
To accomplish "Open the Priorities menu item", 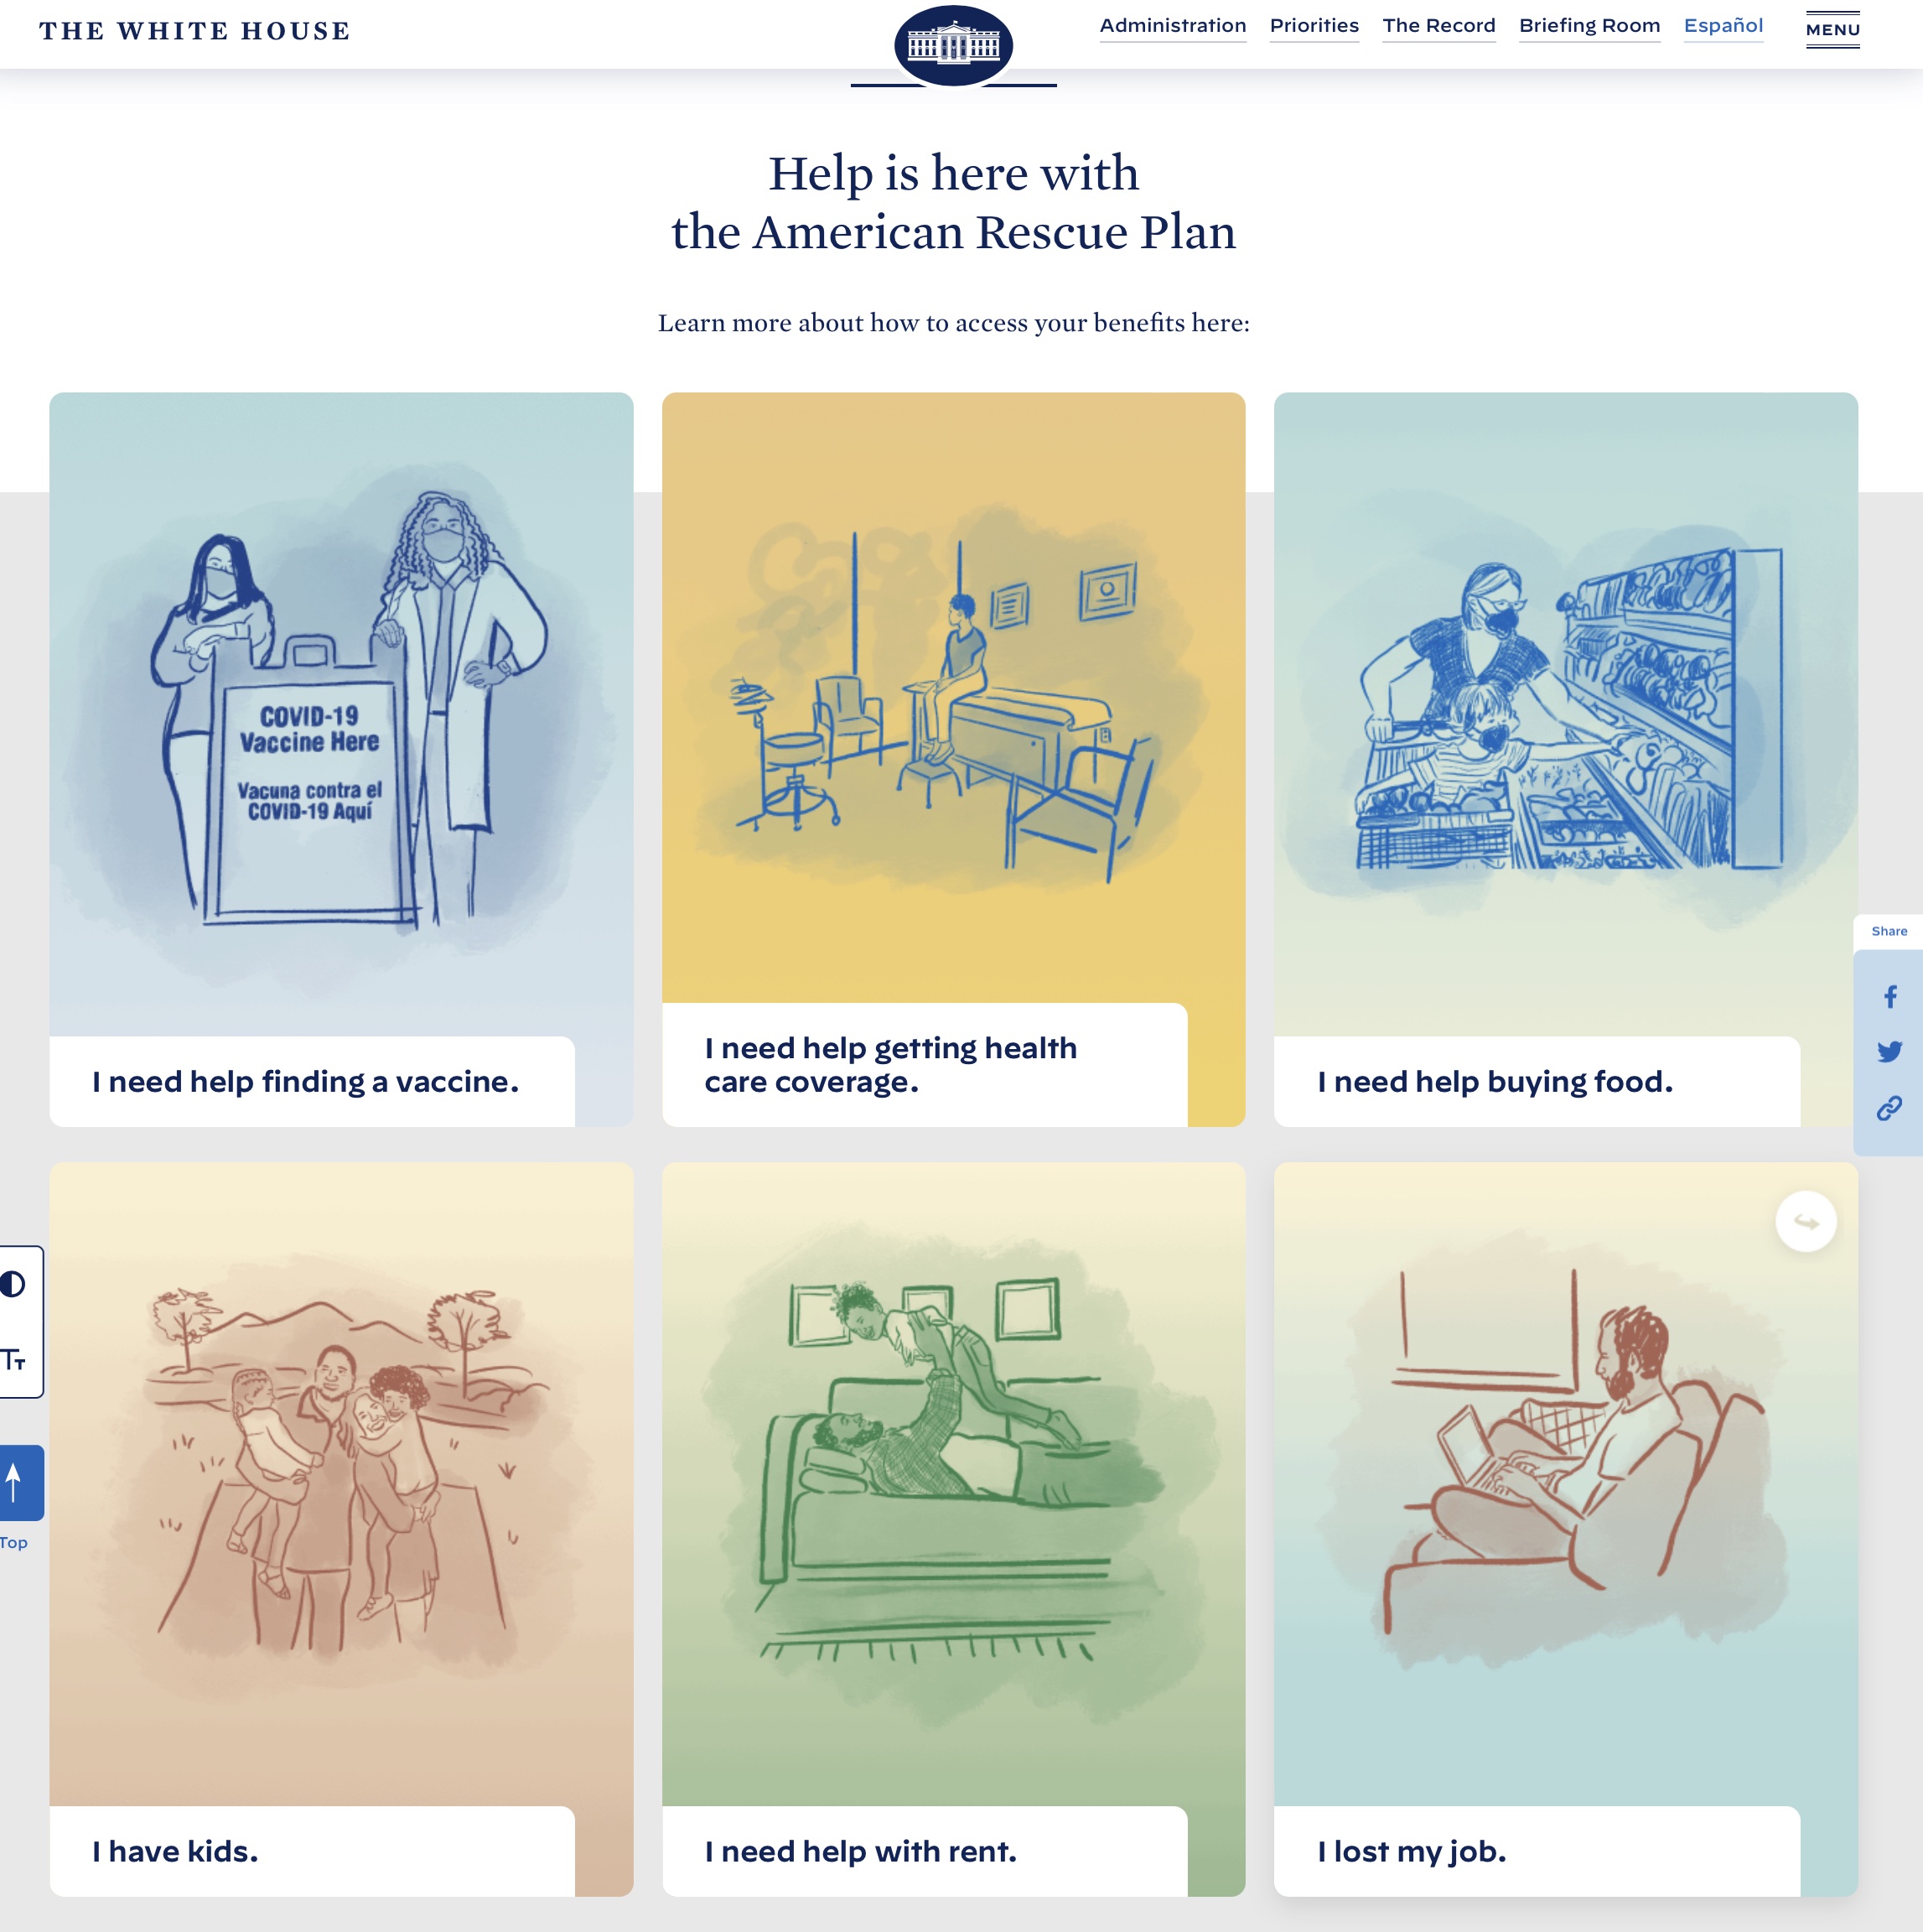I will pos(1314,26).
